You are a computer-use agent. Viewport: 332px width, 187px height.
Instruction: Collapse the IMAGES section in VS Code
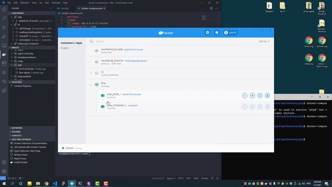[x=32, y=48]
